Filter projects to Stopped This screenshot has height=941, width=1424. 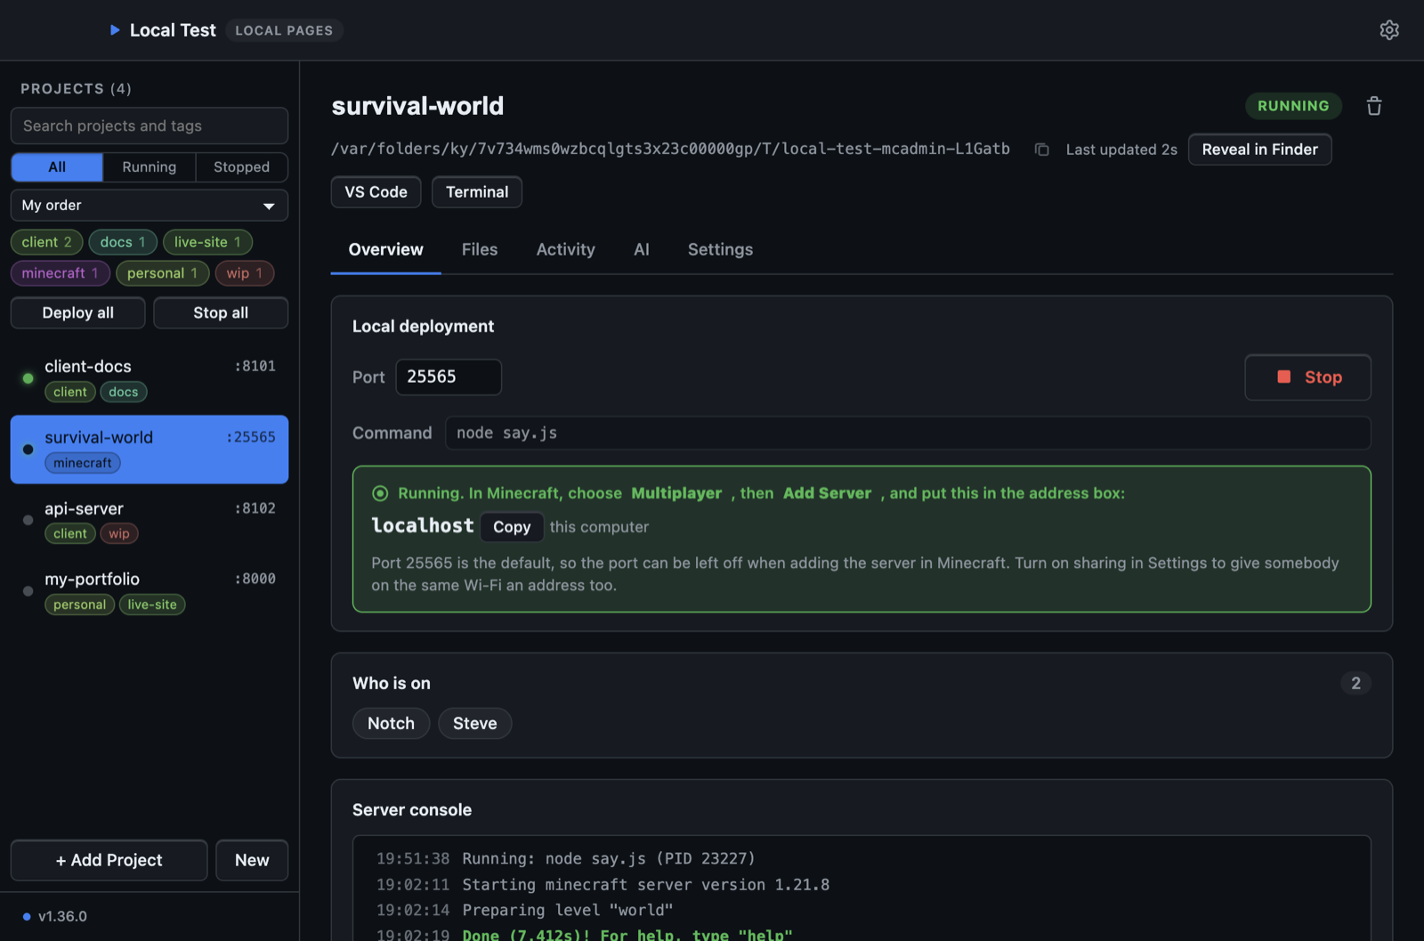click(x=241, y=167)
